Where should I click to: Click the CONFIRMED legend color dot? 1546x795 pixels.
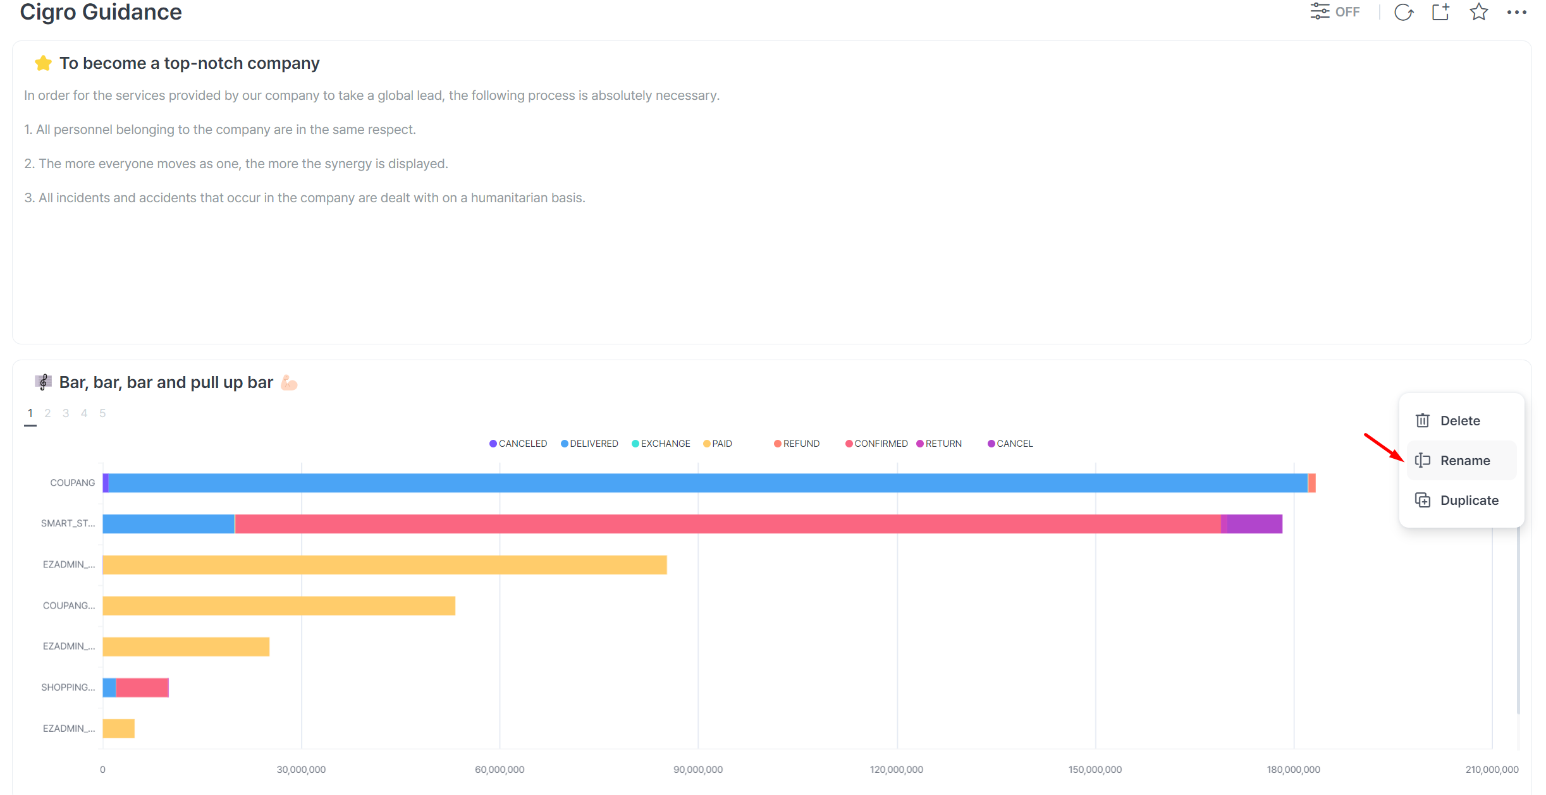tap(849, 444)
